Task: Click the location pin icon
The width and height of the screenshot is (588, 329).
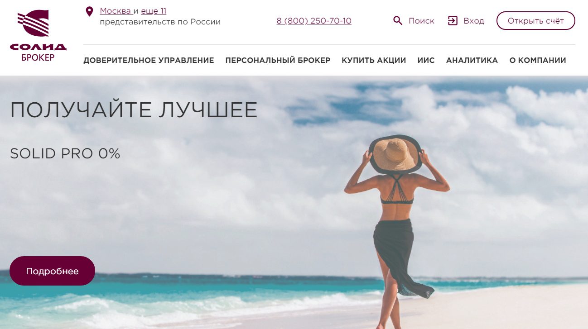Action: tap(90, 11)
